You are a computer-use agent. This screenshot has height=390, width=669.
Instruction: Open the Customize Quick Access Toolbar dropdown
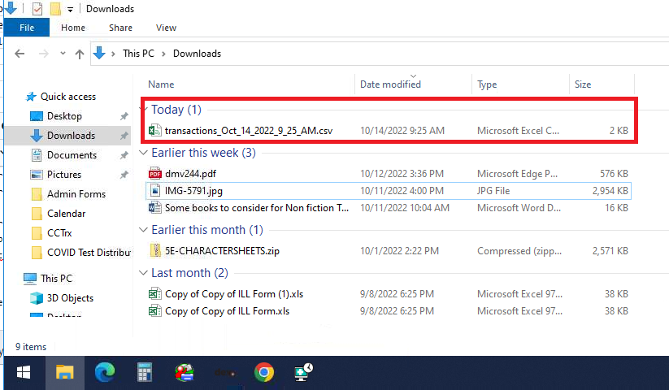[71, 10]
